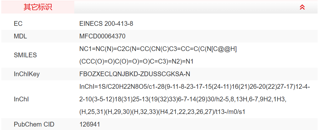Click the InChIKey value FBOZXECLQNJBKD-ZDUSSCGKSA-N
Screen dimensions: 322x130
(x=135, y=74)
